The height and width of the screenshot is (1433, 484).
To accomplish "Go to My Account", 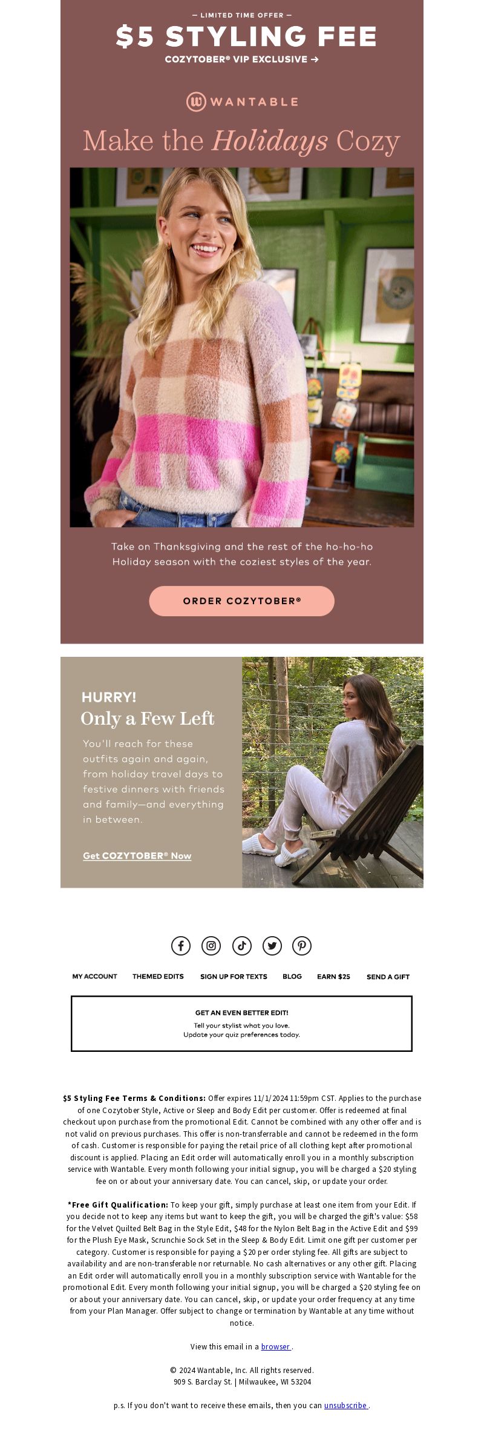I will pos(95,976).
